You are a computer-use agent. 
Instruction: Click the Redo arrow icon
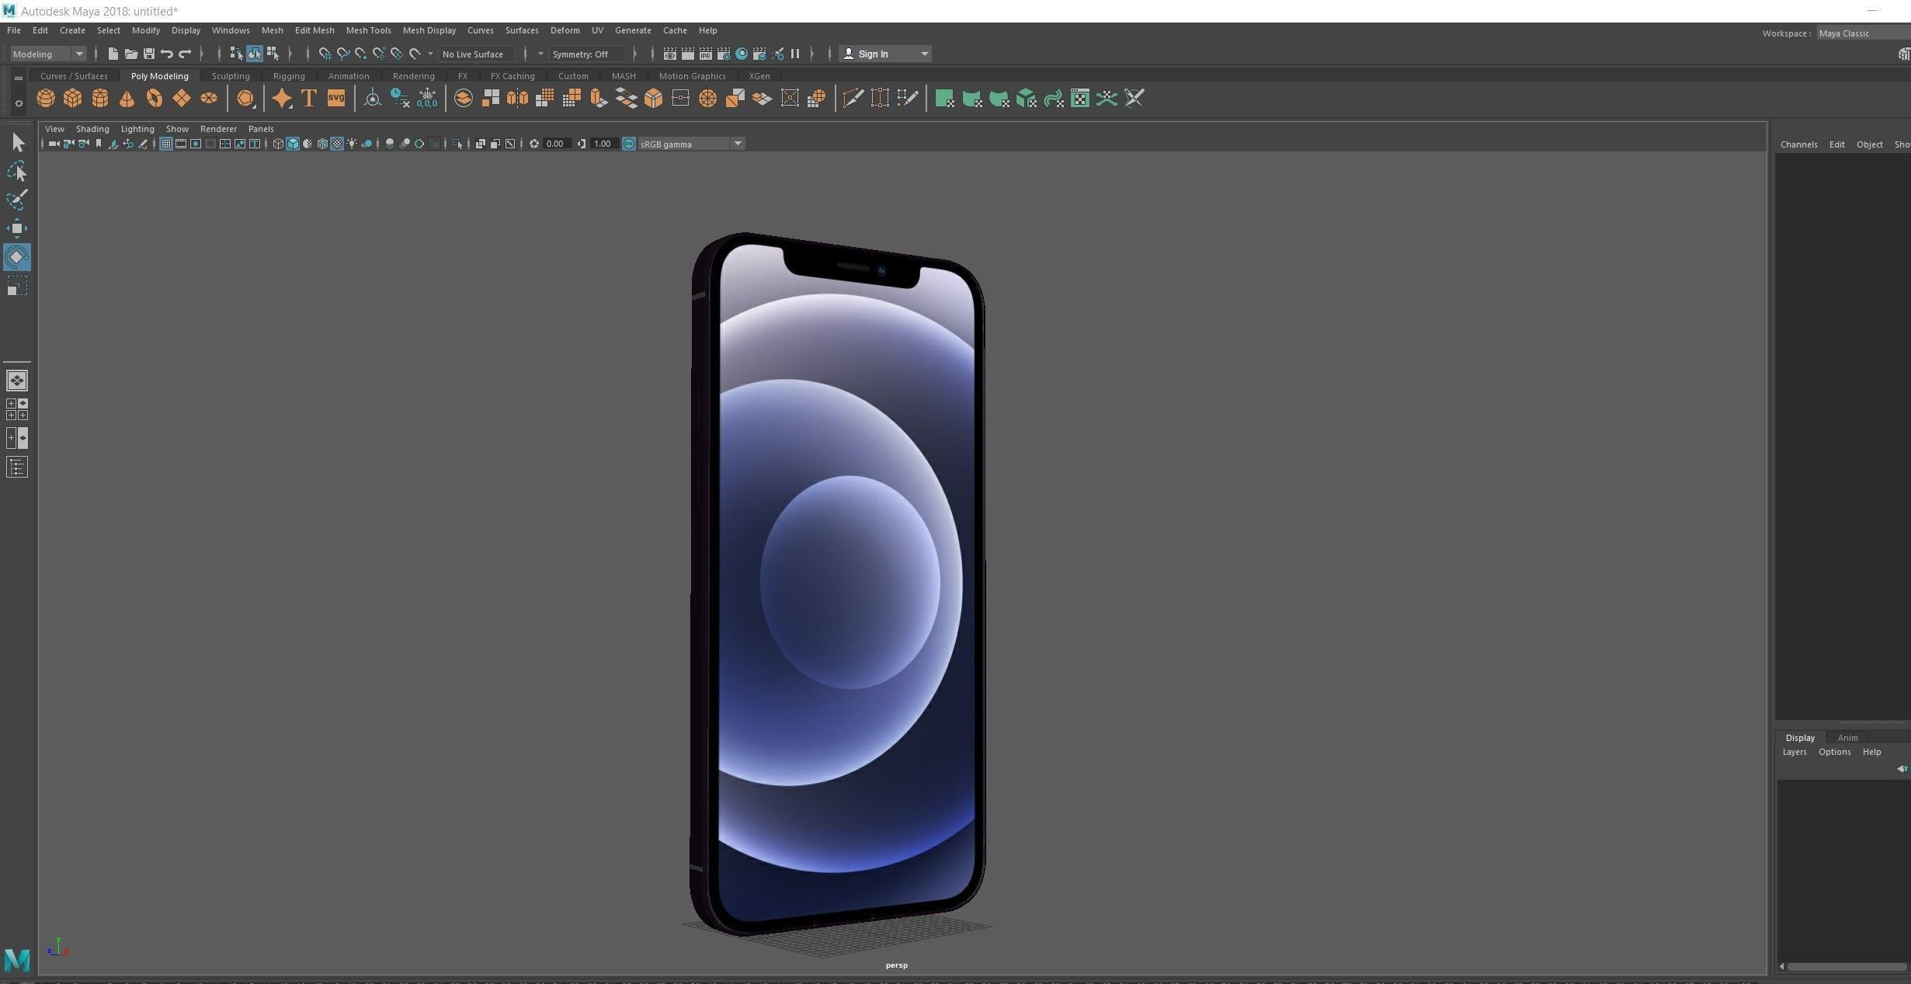click(185, 54)
